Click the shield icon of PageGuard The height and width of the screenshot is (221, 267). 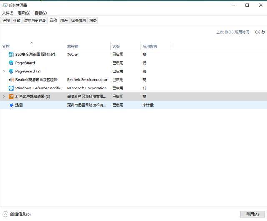click(11, 63)
